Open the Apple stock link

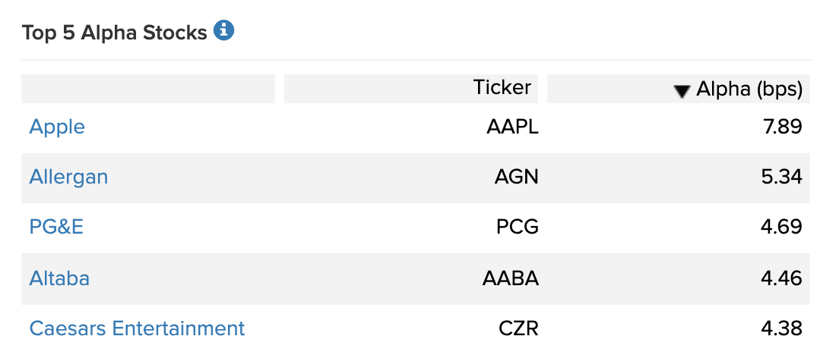coord(57,127)
